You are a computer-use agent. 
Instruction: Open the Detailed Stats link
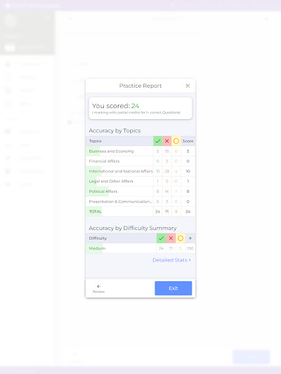[x=171, y=260]
